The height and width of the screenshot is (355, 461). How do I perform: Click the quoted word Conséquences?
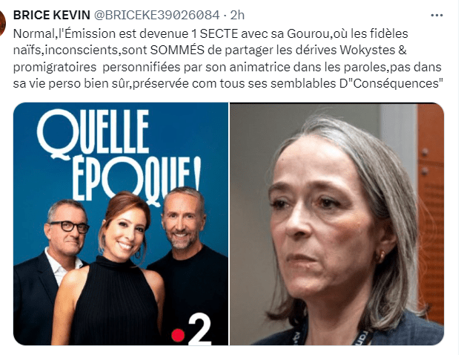394,84
